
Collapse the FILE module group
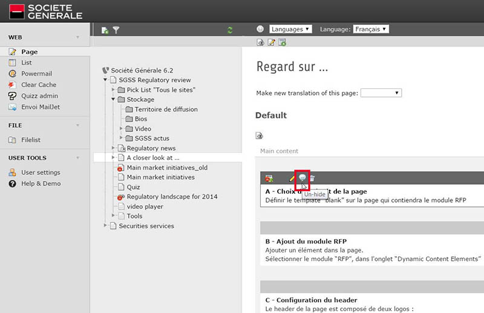point(78,125)
